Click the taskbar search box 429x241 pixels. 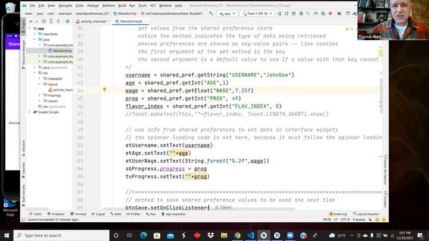pos(61,235)
